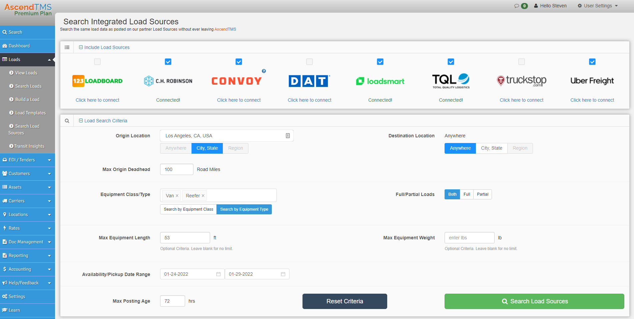Click the AscendTMS link in the description

point(225,29)
